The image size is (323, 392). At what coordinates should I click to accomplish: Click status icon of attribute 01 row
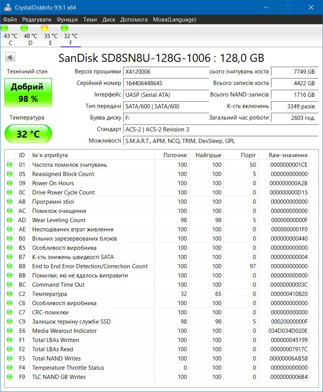(x=10, y=164)
